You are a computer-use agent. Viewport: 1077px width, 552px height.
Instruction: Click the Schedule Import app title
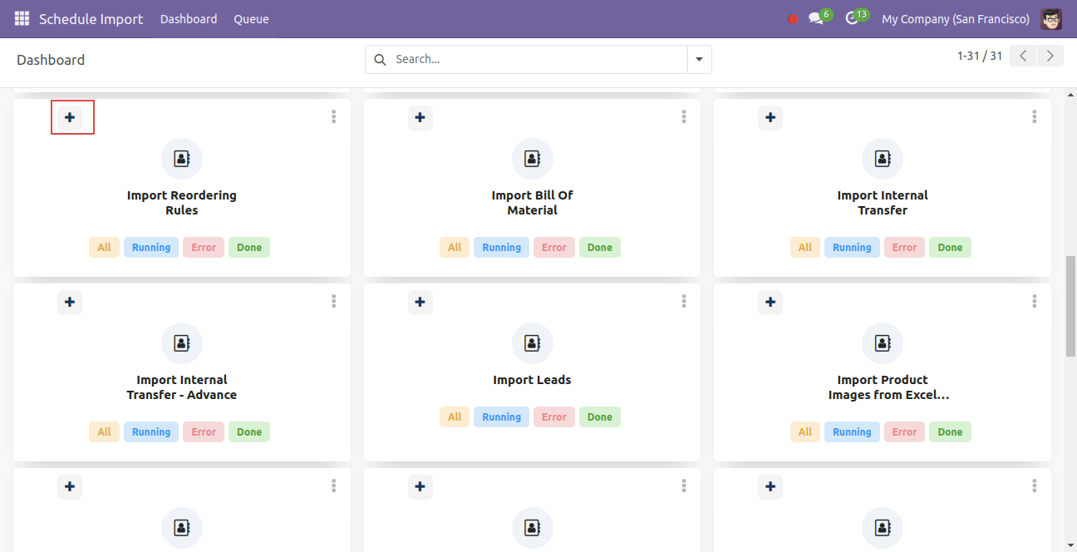point(91,18)
